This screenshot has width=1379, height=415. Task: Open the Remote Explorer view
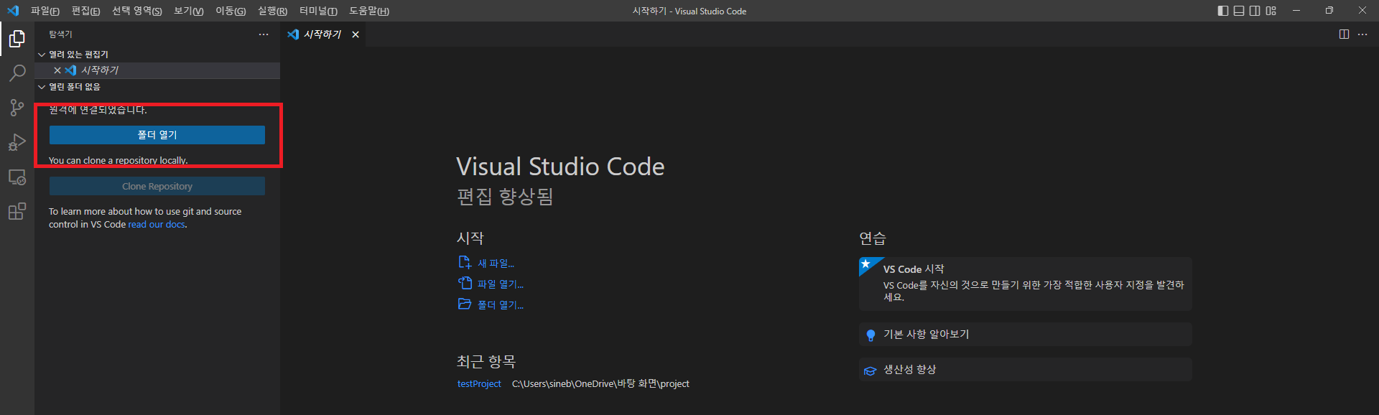click(x=17, y=177)
